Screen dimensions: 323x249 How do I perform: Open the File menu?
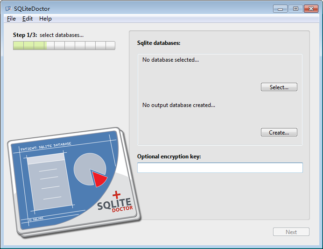click(x=11, y=19)
